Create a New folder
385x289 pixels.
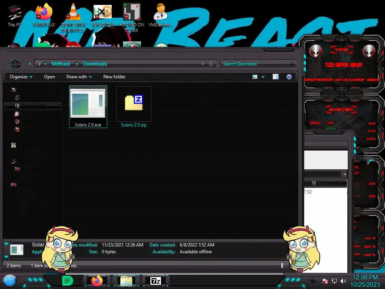pos(114,77)
